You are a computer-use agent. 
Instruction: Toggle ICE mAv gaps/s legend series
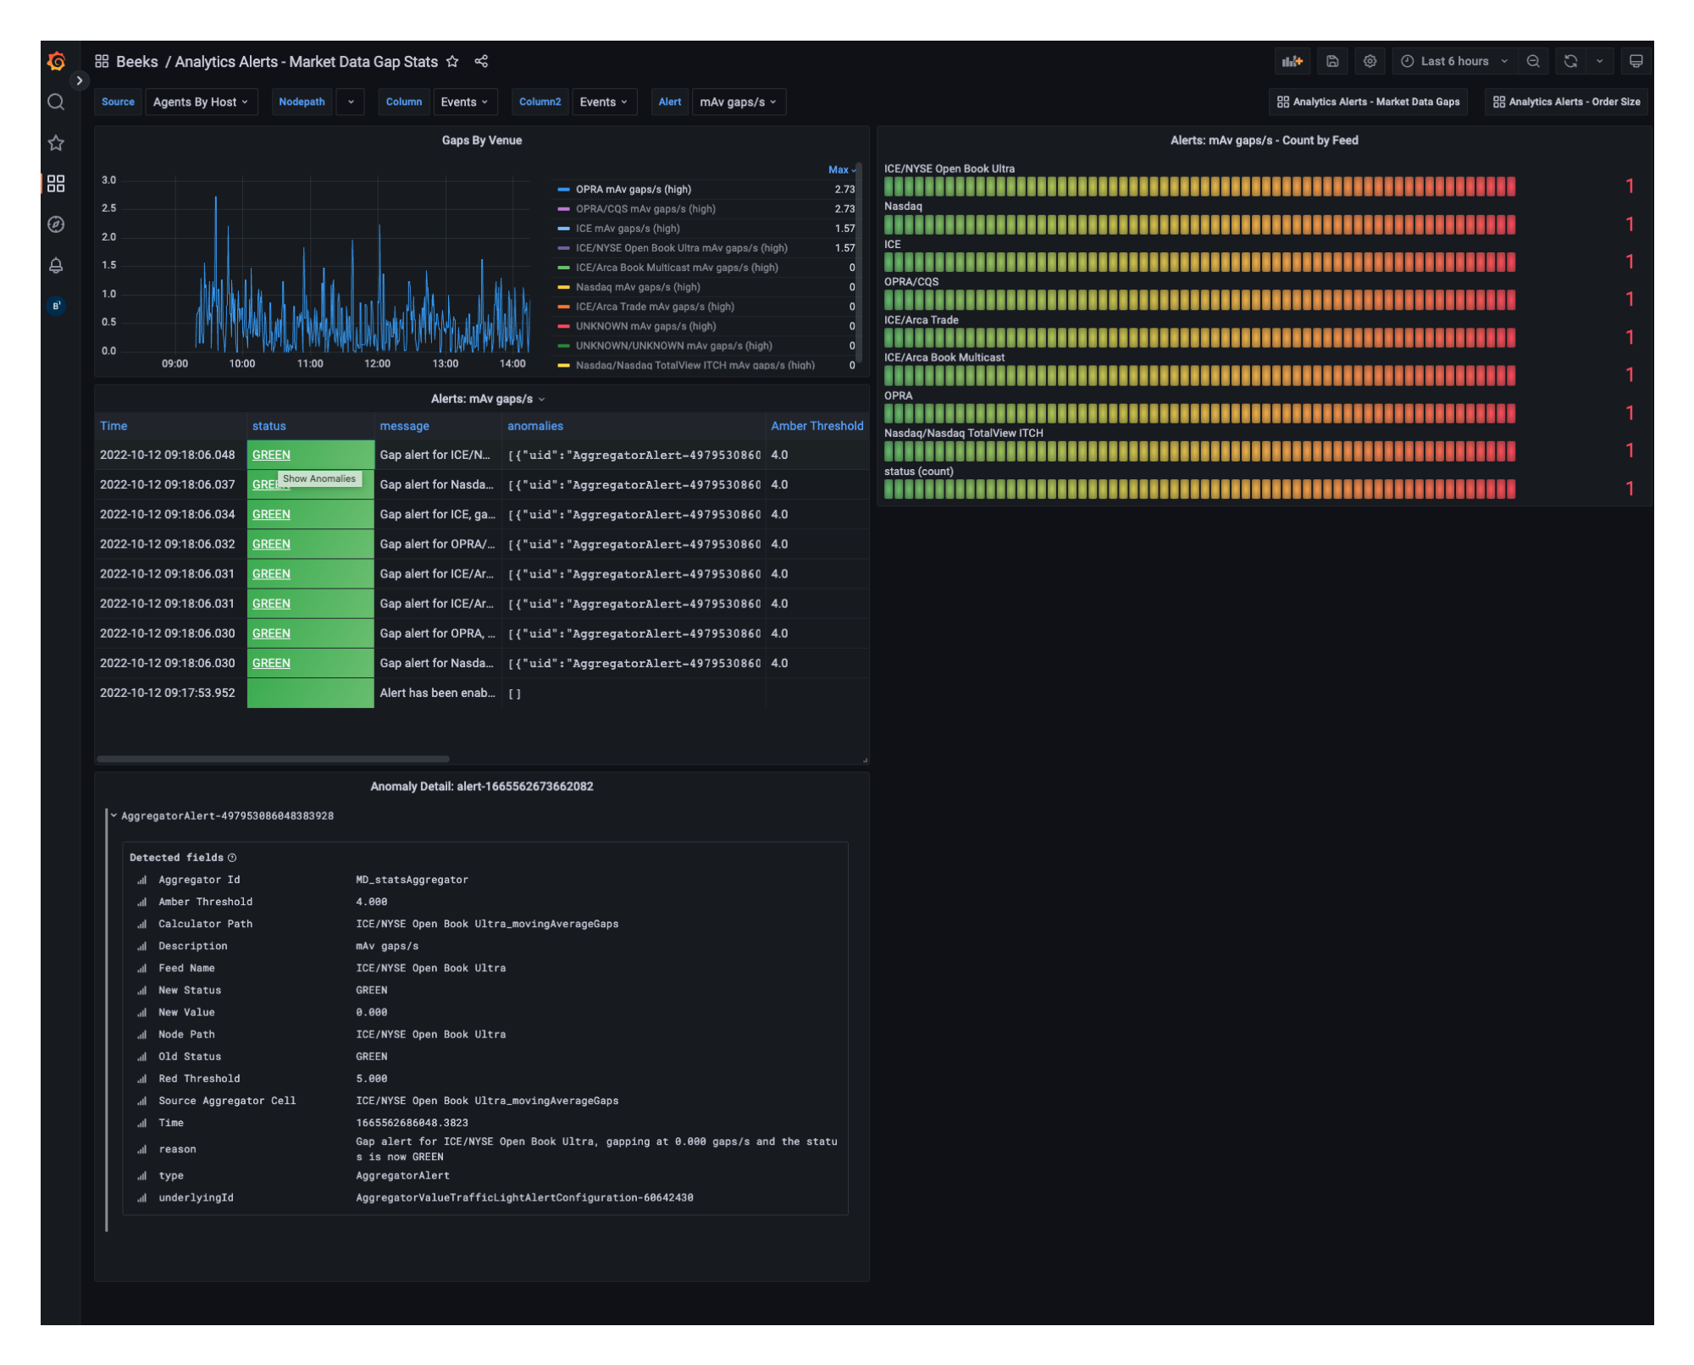[x=628, y=228]
